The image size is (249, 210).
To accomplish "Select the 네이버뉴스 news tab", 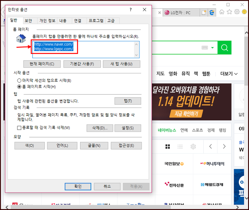I will point(167,130).
